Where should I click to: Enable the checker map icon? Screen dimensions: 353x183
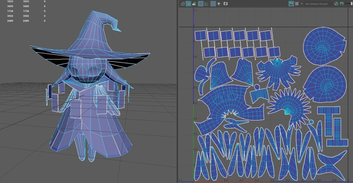pos(297,3)
